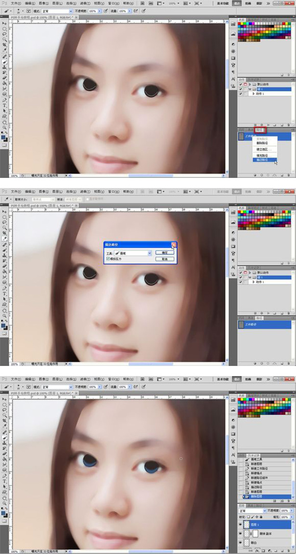Switch to the red-outlined 路径 tab
296x554 pixels.
coord(259,129)
